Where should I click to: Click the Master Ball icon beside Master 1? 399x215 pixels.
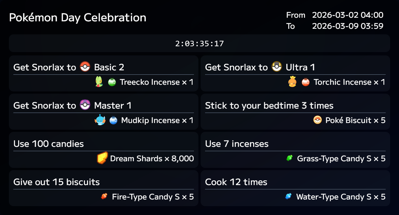pyautogui.click(x=85, y=105)
